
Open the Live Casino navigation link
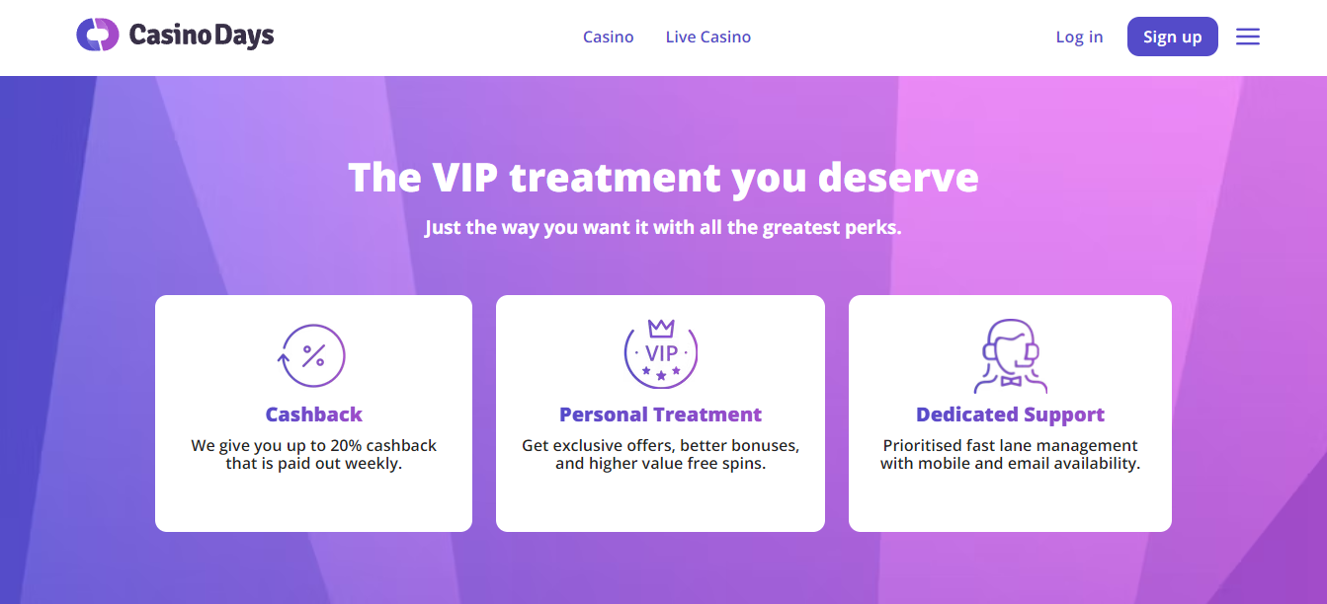708,37
